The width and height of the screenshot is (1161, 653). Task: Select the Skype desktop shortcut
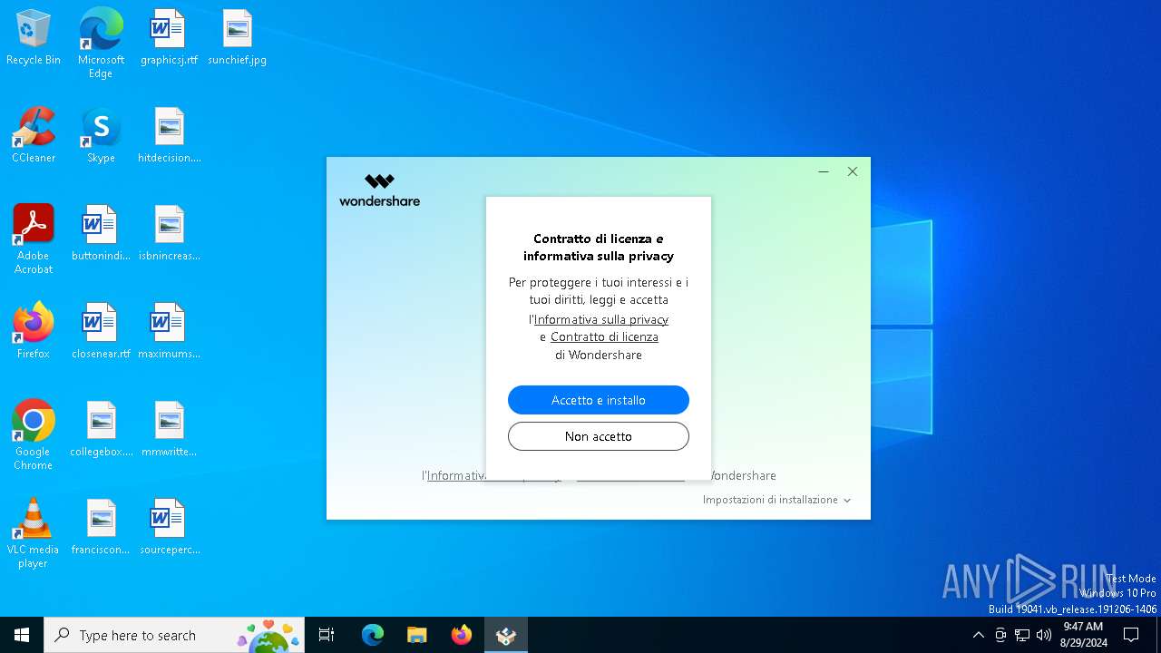coord(101,135)
